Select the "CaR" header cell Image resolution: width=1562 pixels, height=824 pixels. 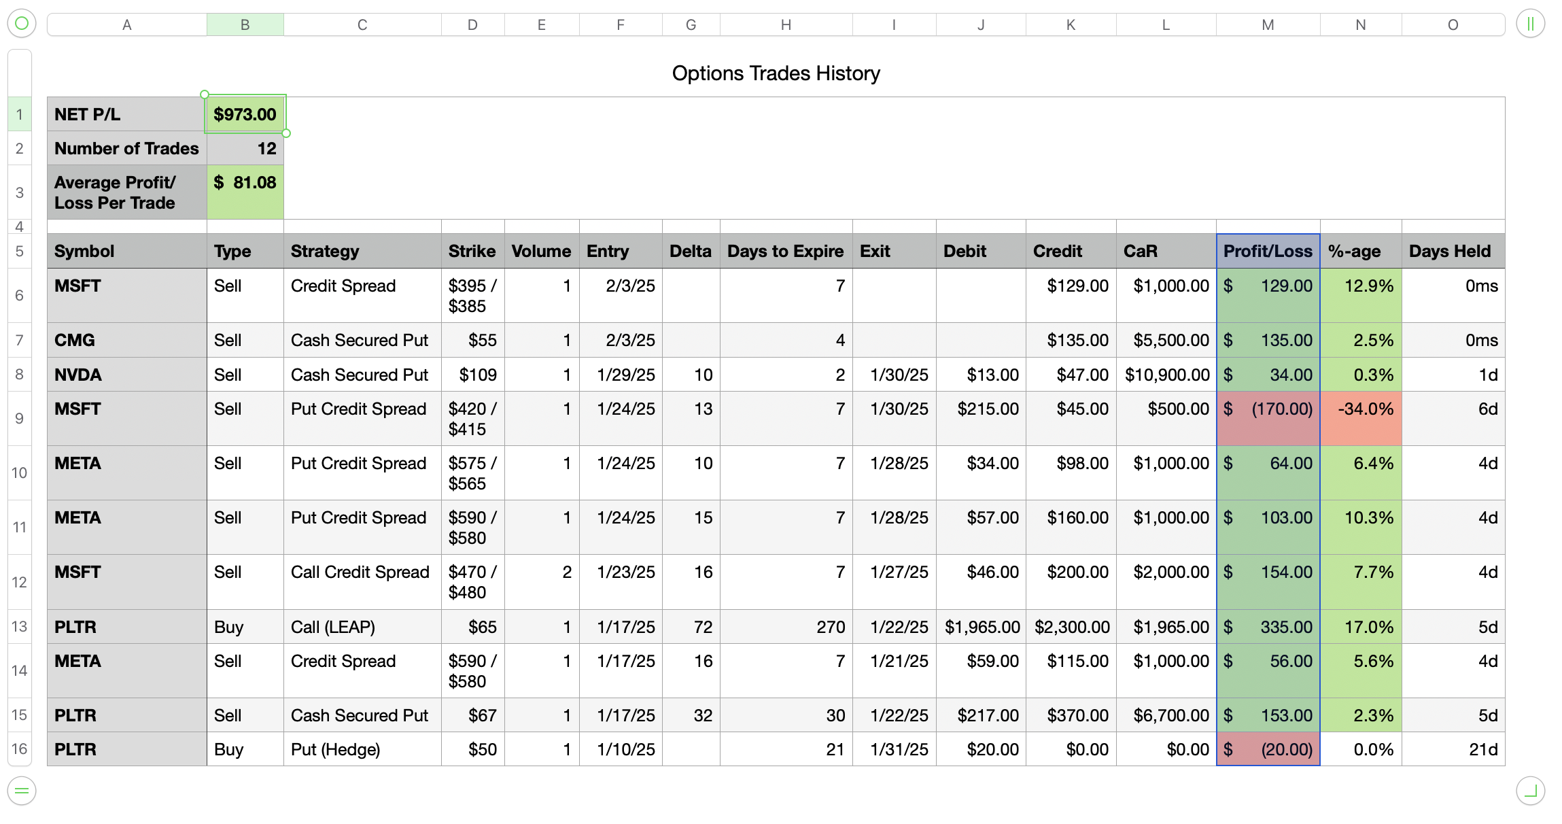click(1166, 251)
